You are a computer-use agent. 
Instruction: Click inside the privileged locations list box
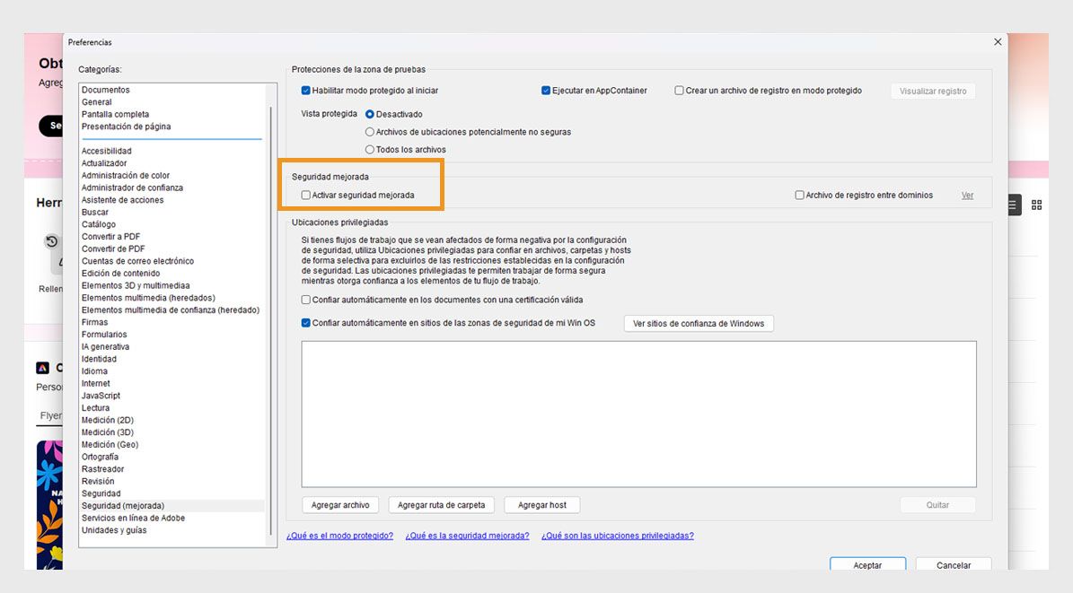pyautogui.click(x=639, y=414)
